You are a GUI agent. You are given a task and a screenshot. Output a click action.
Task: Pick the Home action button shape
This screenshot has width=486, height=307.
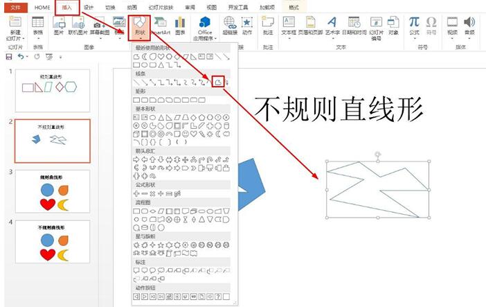(x=169, y=297)
